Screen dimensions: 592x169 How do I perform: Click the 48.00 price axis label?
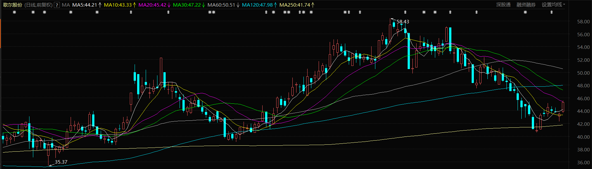[583, 85]
